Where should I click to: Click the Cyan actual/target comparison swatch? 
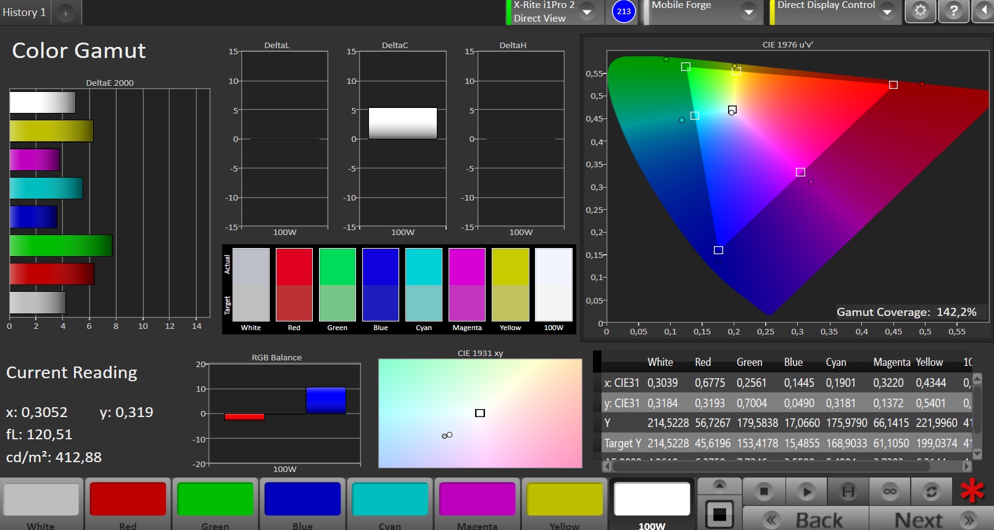point(424,284)
